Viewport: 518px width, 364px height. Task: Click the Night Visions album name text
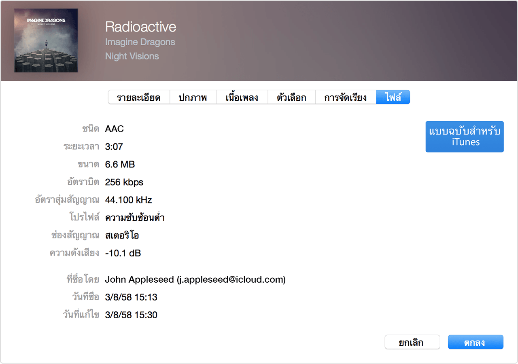[132, 56]
